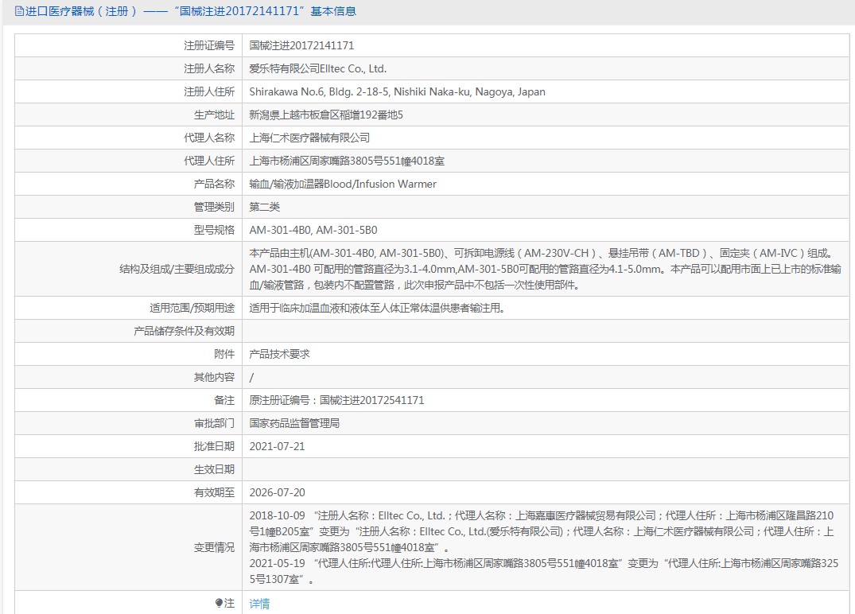855x614 pixels.
Task: Click expiry date 2026-07-20
Action: (x=277, y=492)
